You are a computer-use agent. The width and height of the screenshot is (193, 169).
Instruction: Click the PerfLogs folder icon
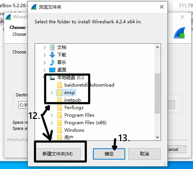point(59,108)
